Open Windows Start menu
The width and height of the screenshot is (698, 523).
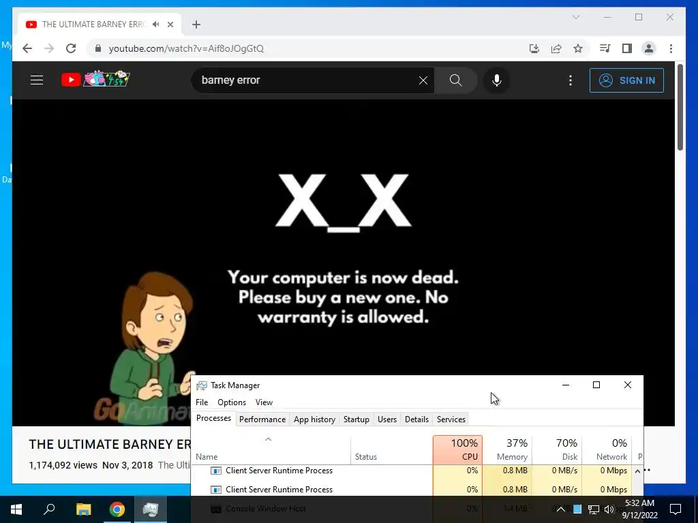click(x=16, y=509)
